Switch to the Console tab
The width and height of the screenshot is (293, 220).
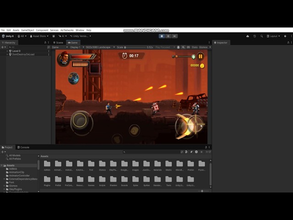(23, 148)
